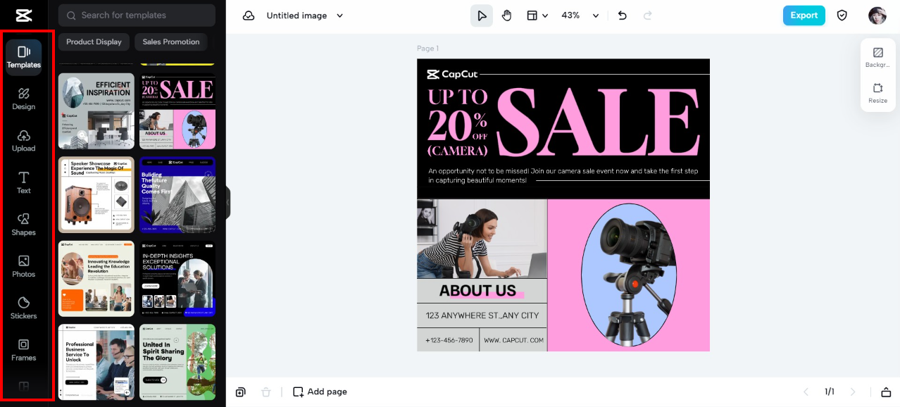Select the Product Display category tab
Image resolution: width=900 pixels, height=407 pixels.
[94, 42]
